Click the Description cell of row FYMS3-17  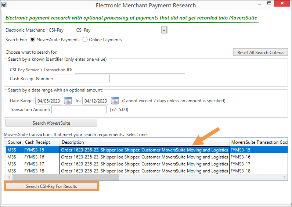pos(144,164)
